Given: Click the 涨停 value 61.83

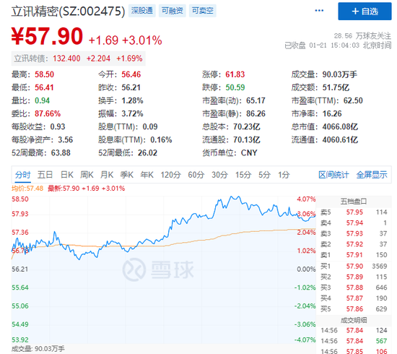Looking at the screenshot, I should tap(235, 74).
